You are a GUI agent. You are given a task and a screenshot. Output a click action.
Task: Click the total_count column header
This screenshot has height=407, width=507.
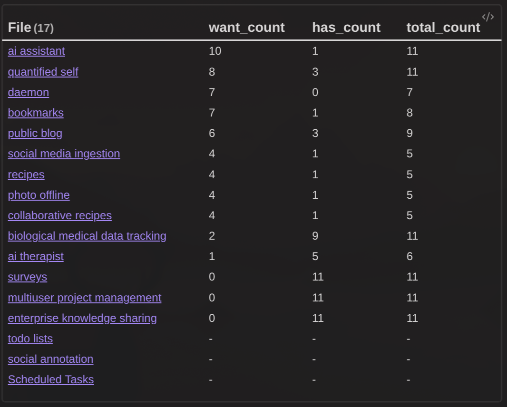[x=443, y=28]
